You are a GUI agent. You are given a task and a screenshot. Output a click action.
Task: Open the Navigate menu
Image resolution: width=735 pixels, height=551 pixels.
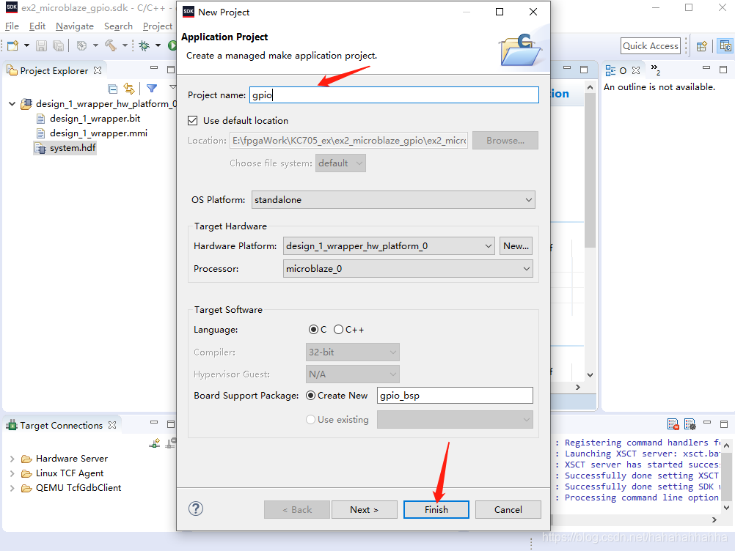tap(75, 26)
